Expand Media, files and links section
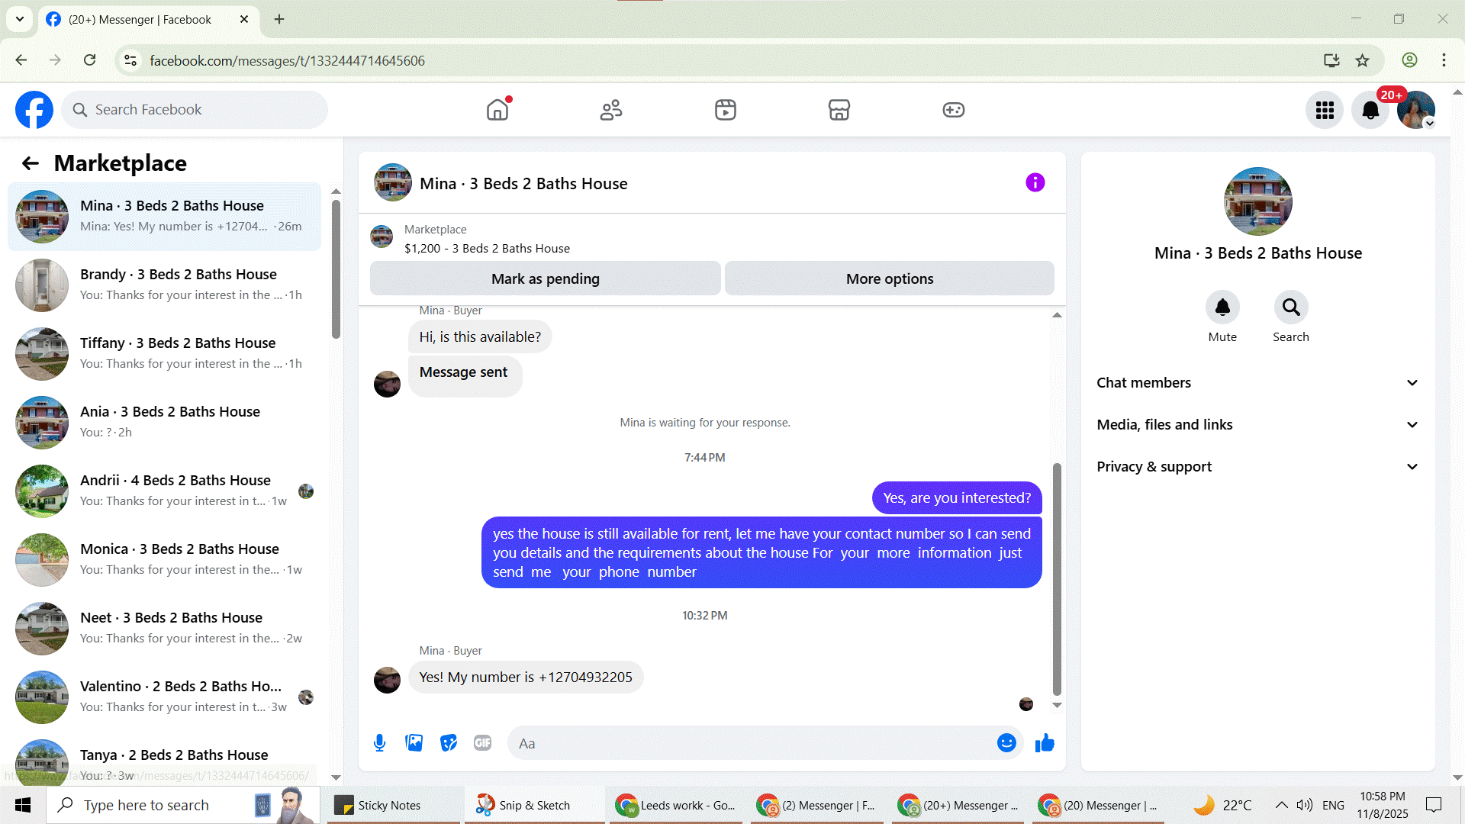Image resolution: width=1465 pixels, height=824 pixels. pos(1257,425)
